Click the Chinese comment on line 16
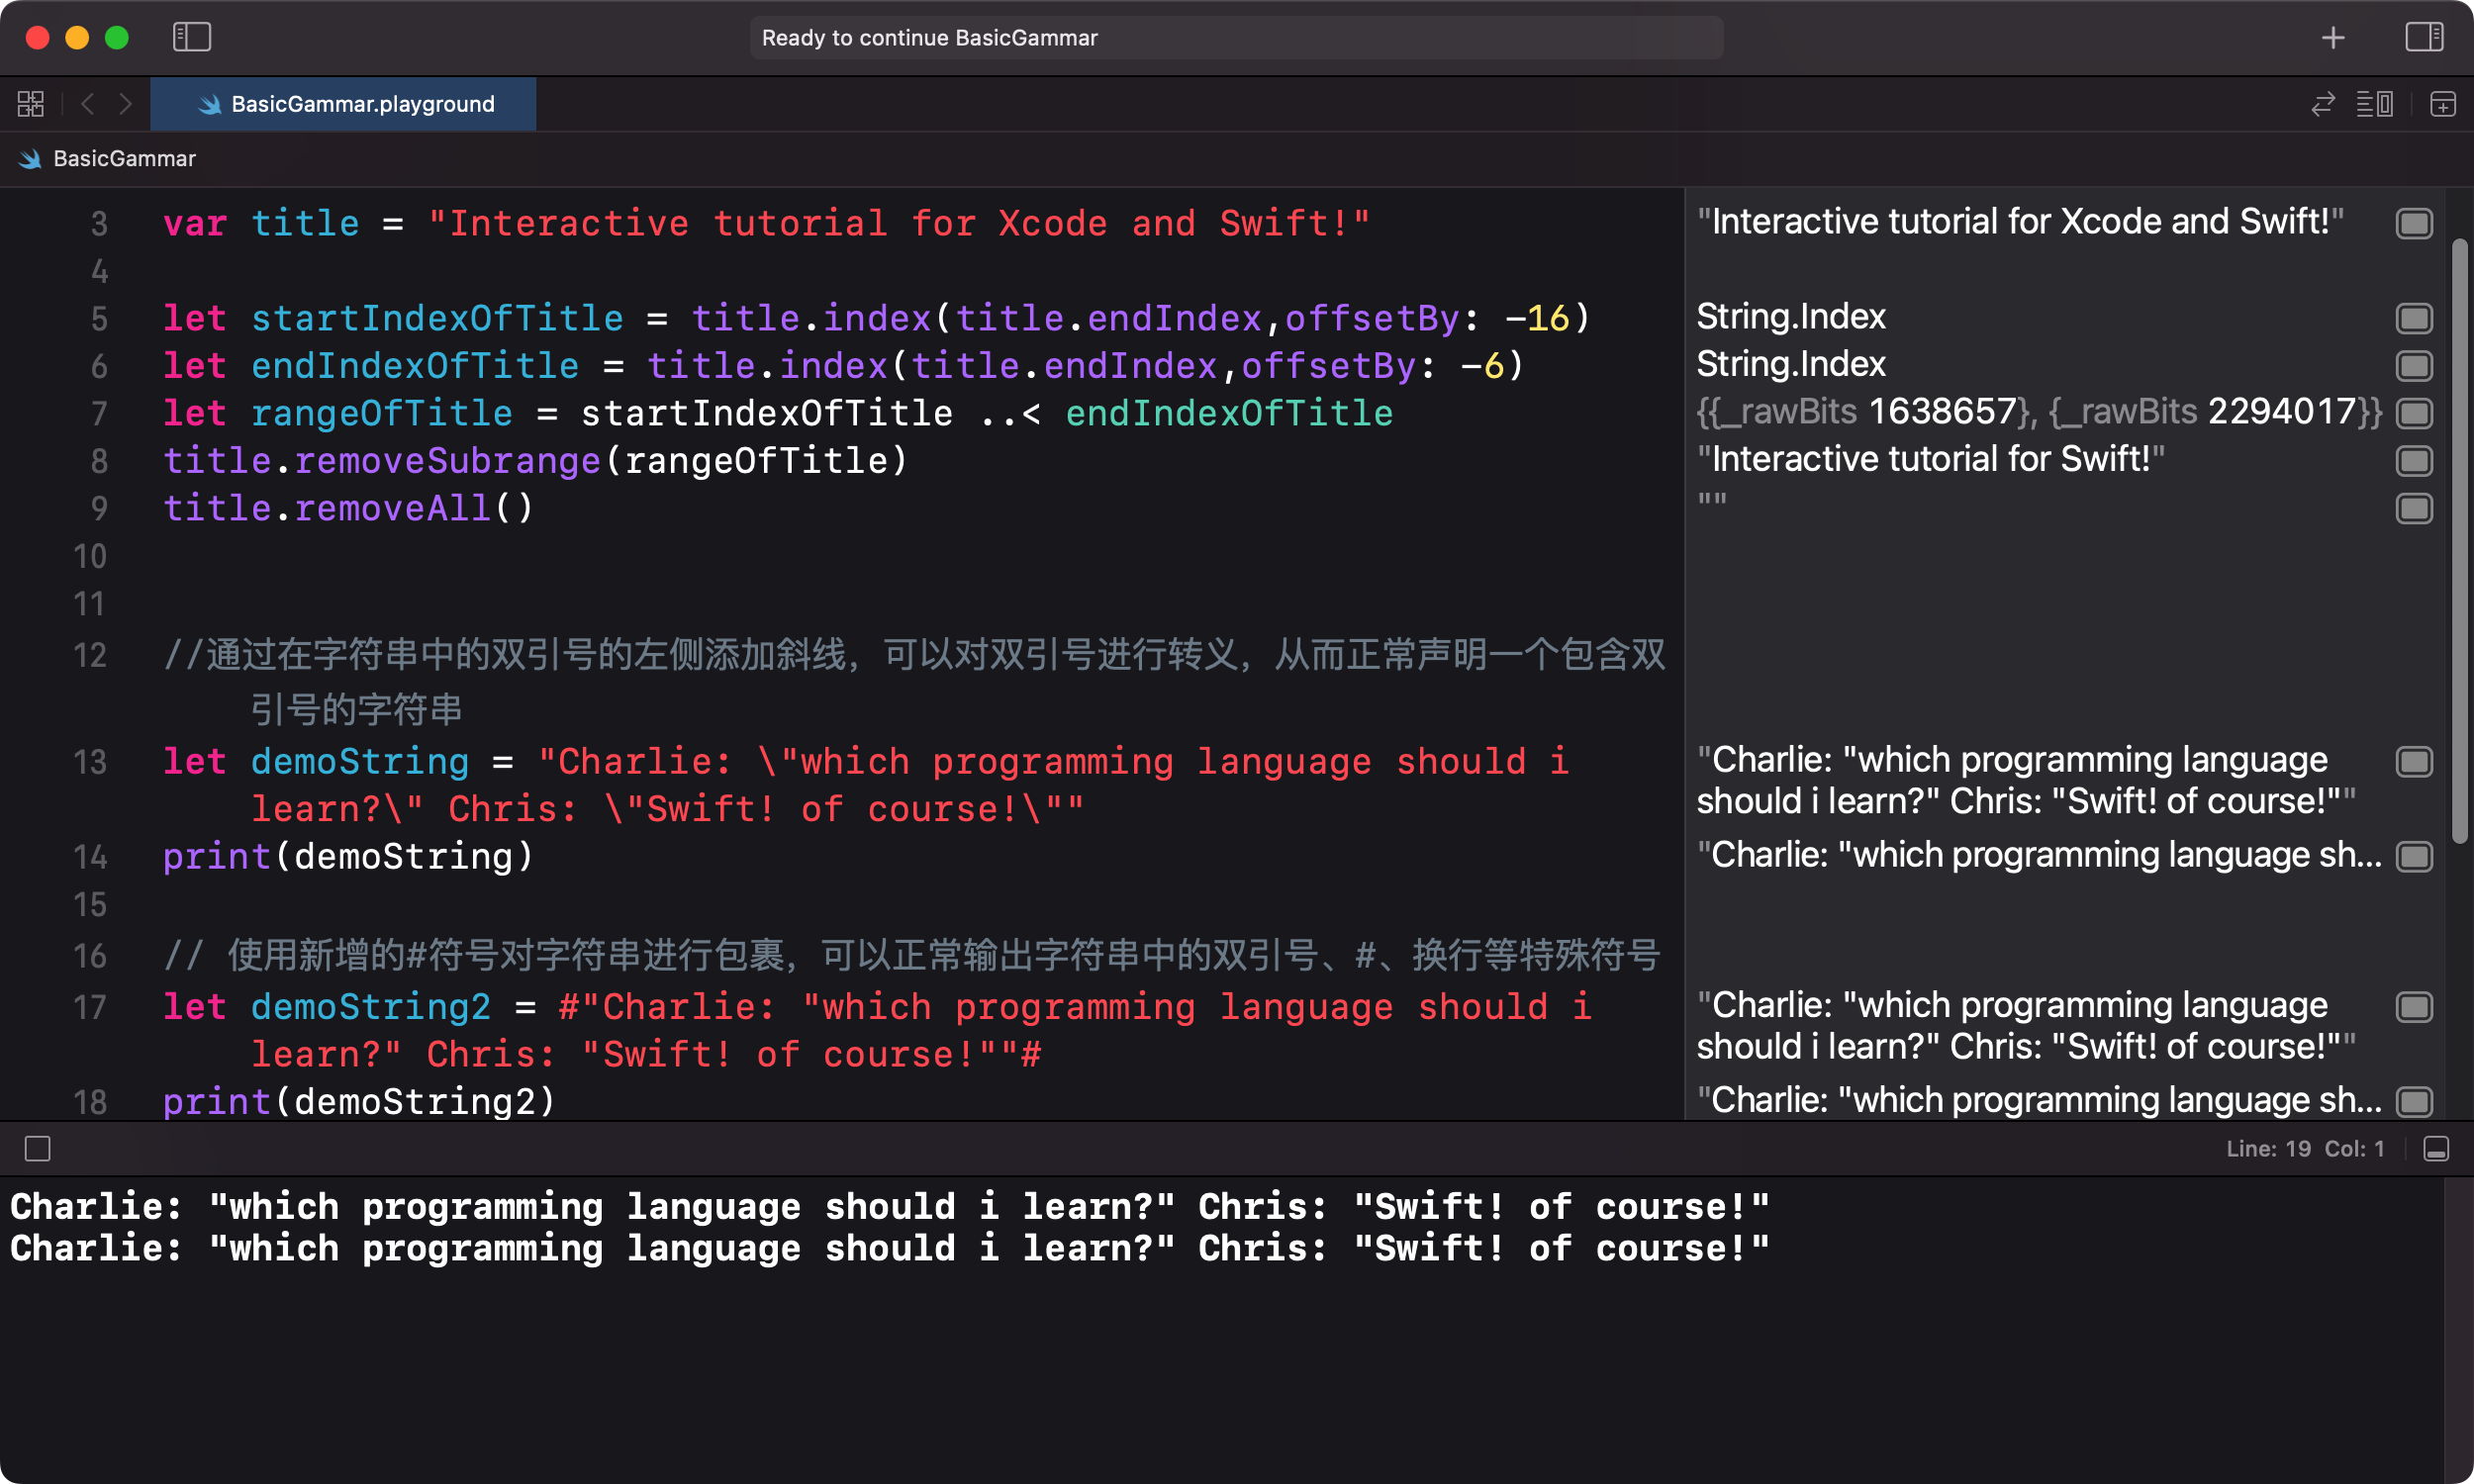Image resolution: width=2474 pixels, height=1484 pixels. click(x=911, y=956)
